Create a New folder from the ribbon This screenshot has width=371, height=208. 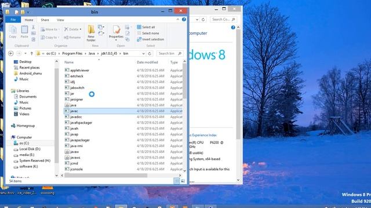[91, 34]
